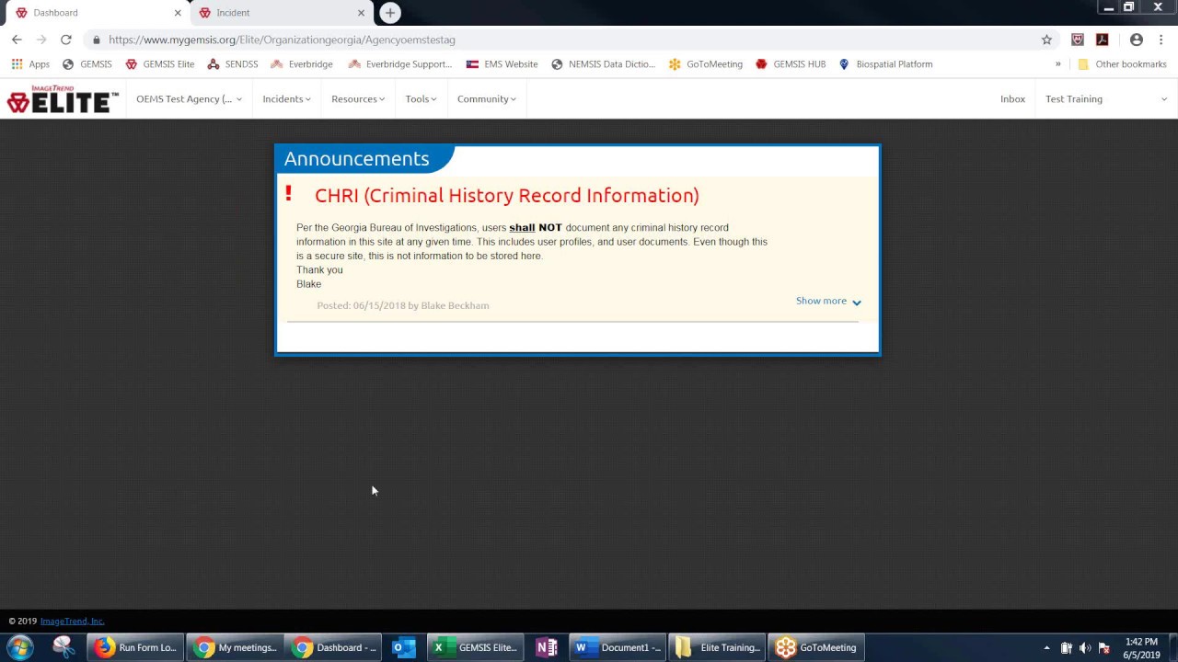Open the Incidents menu
Viewport: 1178px width, 662px height.
coord(286,98)
